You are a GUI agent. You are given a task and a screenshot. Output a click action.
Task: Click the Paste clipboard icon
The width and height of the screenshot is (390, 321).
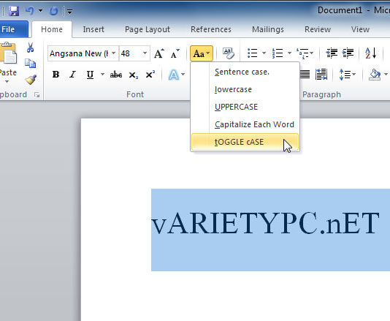pos(8,53)
